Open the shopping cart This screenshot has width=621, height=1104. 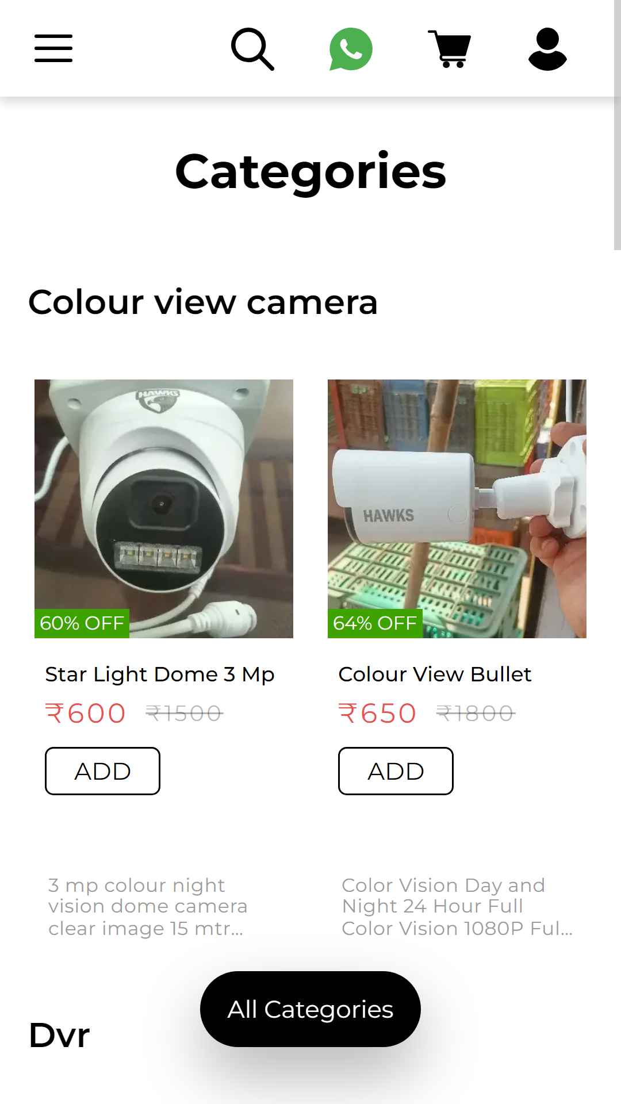[x=450, y=49]
